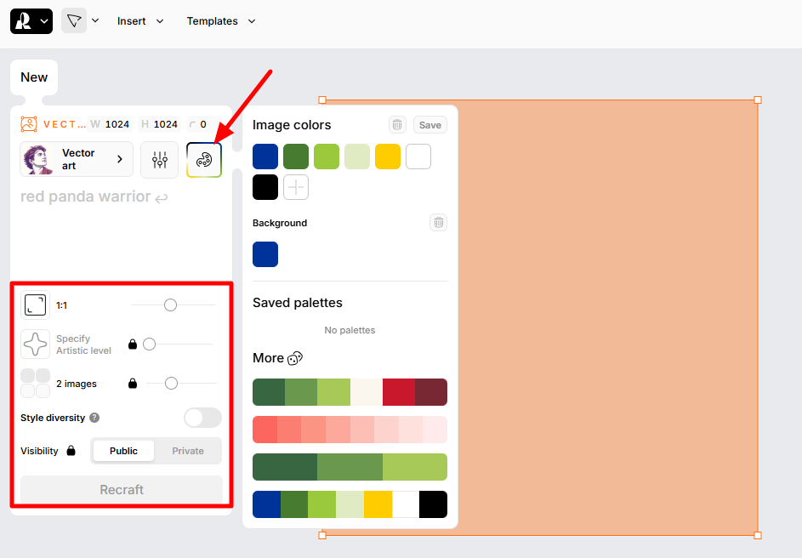Edit the height field showing 1024

tap(159, 124)
